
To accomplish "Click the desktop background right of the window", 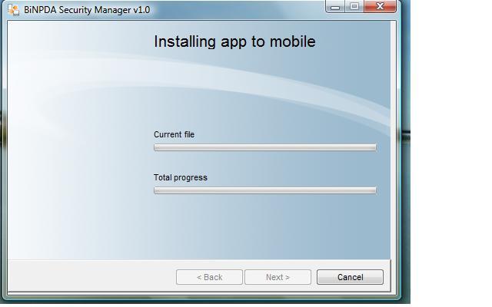I will [x=446, y=153].
